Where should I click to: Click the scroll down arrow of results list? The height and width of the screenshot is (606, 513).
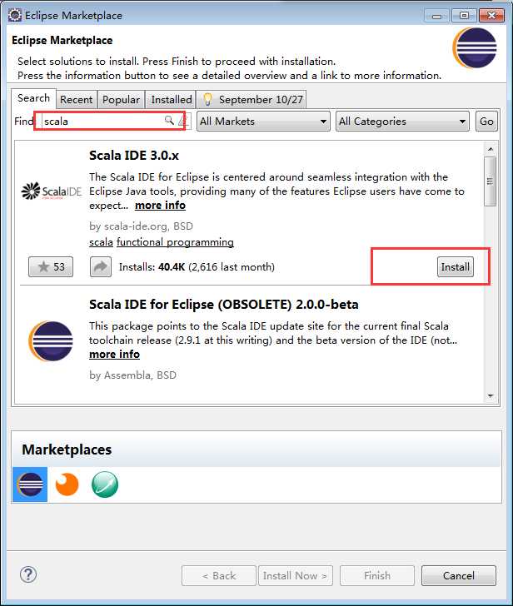pos(491,395)
